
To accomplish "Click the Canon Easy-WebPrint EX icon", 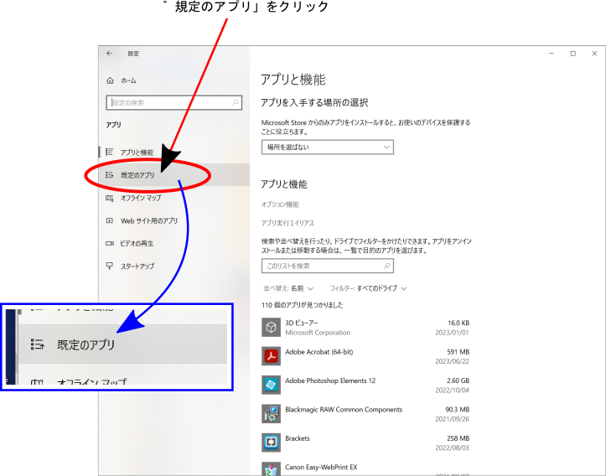I will [271, 468].
